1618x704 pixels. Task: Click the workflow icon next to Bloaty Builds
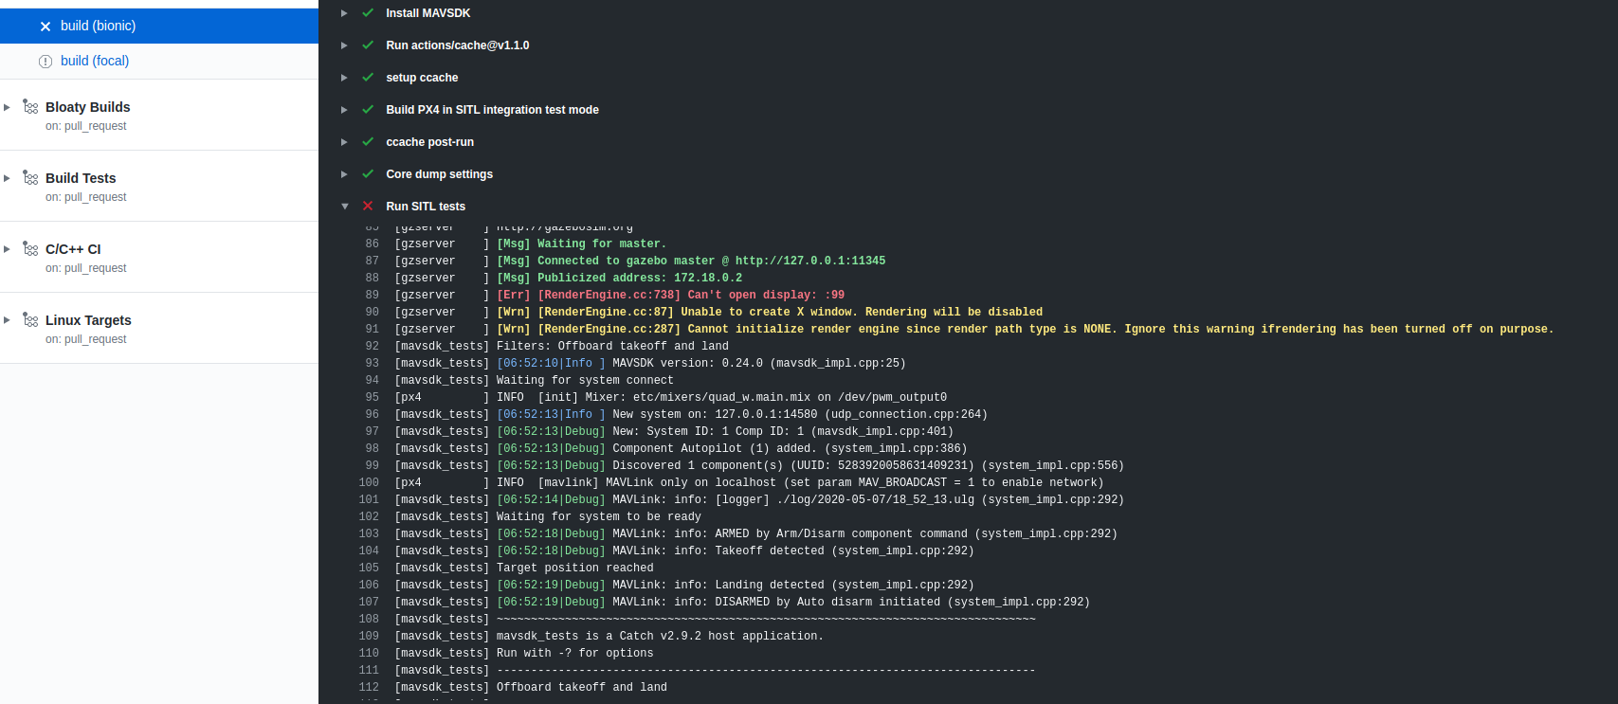30,107
